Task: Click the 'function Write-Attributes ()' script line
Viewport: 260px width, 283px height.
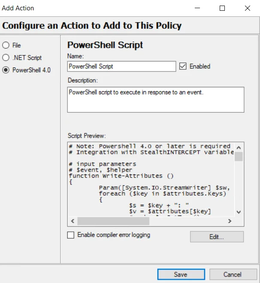Action: point(121,176)
